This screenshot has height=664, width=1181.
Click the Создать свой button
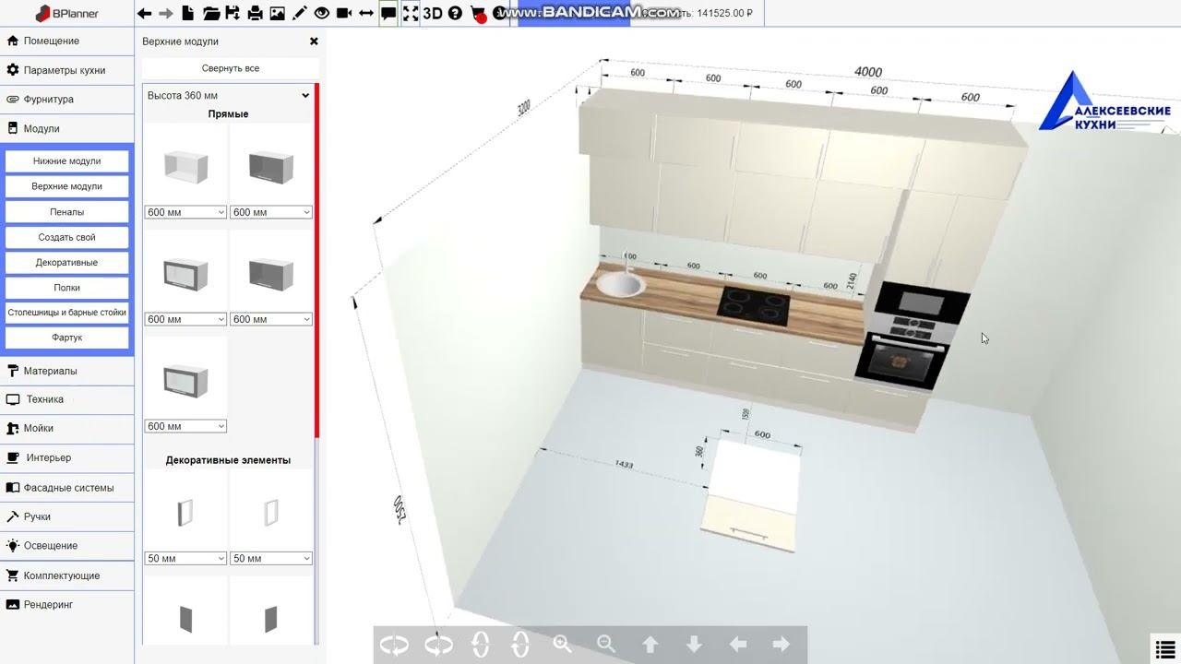[66, 237]
